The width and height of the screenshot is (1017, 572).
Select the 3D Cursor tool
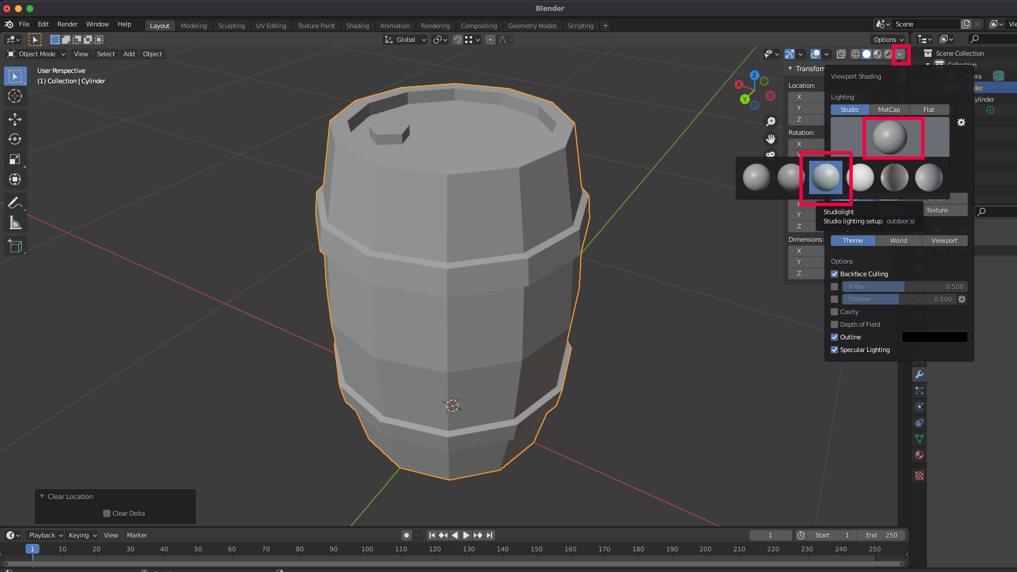point(15,96)
